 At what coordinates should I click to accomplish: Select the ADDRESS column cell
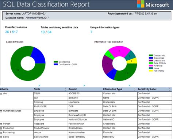85,94
